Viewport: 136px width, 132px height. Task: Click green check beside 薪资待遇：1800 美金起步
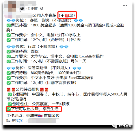pyautogui.click(x=9, y=26)
